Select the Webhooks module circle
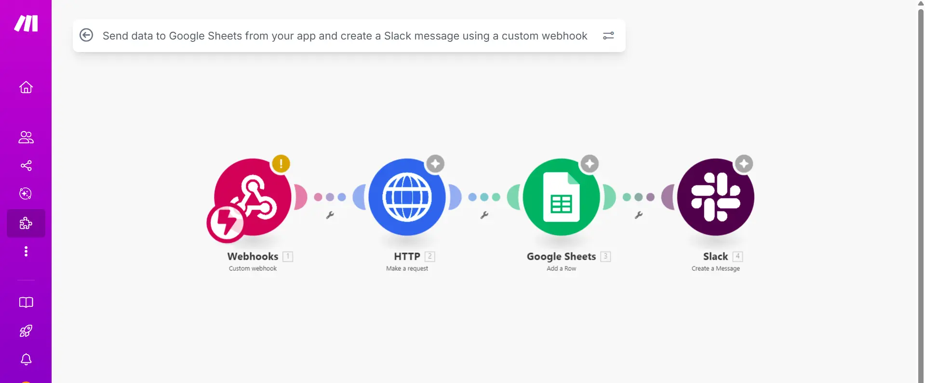The image size is (925, 383). (x=253, y=197)
